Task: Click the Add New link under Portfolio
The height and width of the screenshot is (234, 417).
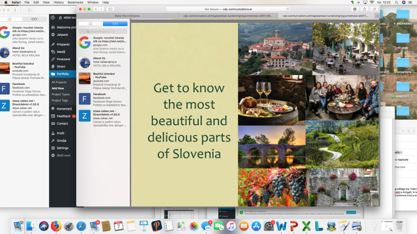Action: pyautogui.click(x=58, y=88)
